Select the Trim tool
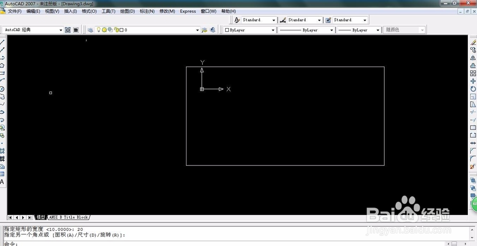This screenshot has width=477, height=246. (473, 112)
